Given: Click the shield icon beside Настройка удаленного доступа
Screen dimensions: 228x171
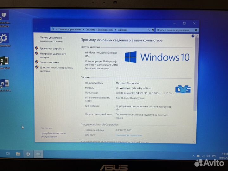Looking at the screenshot, I should 37,54.
